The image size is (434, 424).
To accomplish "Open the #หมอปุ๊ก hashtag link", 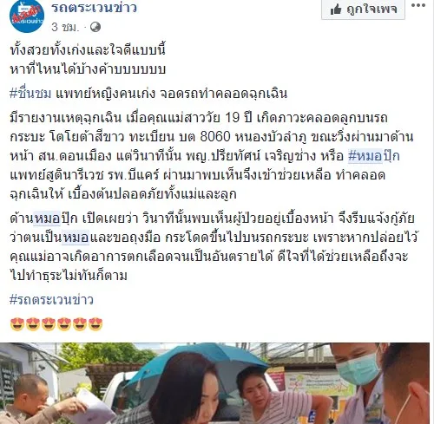I will point(374,156).
